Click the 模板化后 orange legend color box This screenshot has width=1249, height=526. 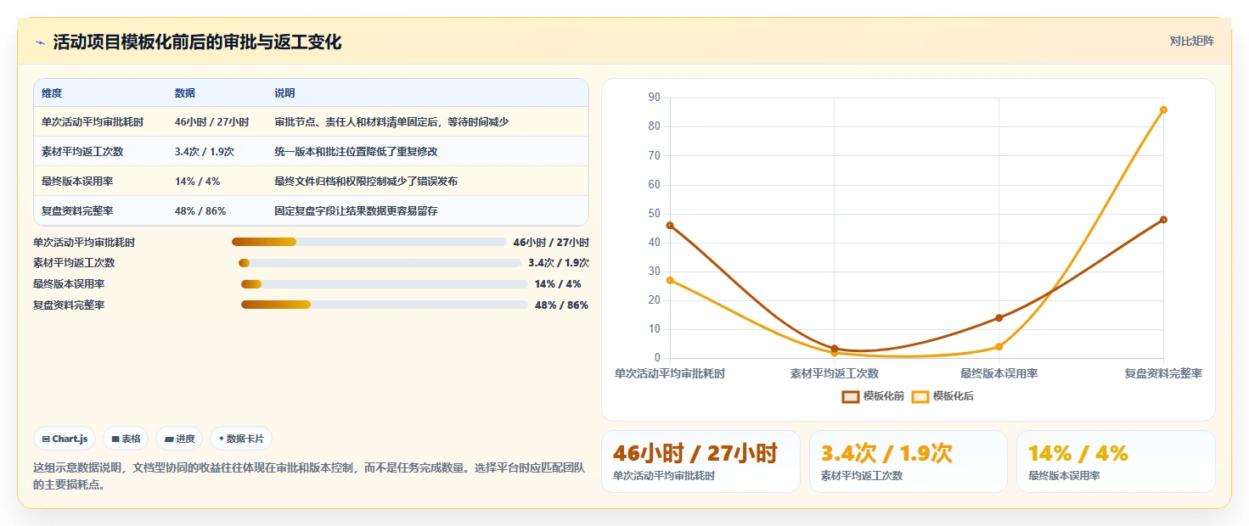[x=920, y=397]
